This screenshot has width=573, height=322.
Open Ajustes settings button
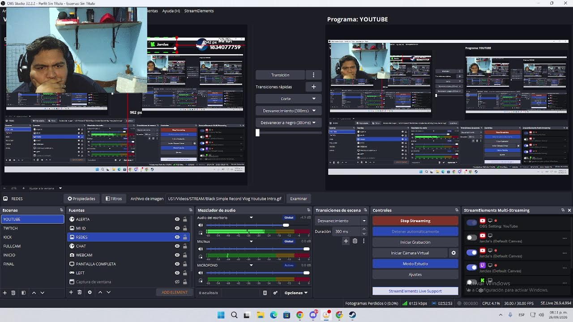415,274
